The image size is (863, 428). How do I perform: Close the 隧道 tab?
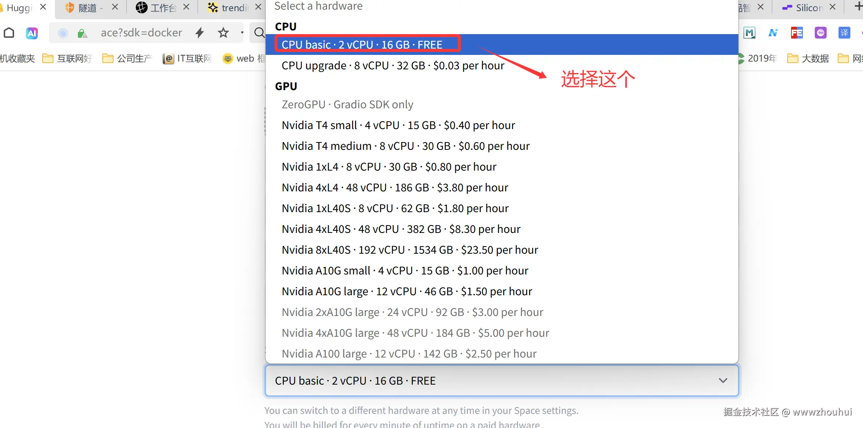[x=115, y=7]
